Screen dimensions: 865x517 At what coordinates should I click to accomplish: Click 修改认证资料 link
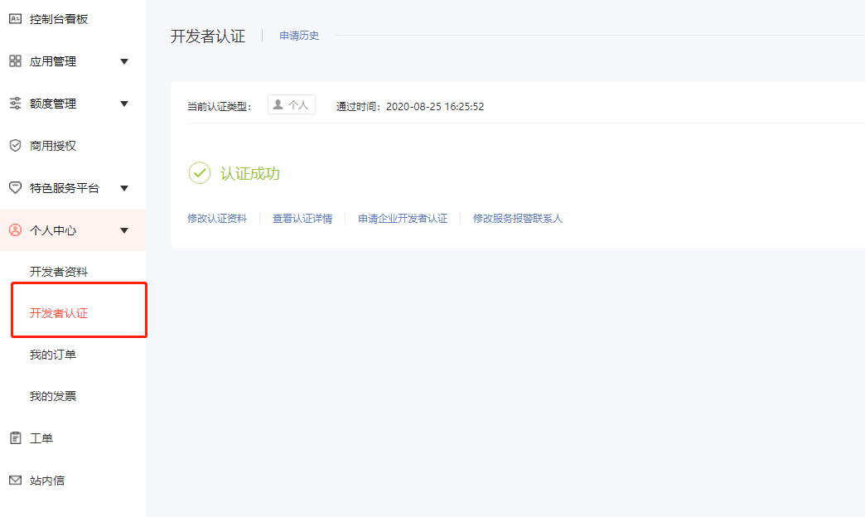[x=217, y=219]
